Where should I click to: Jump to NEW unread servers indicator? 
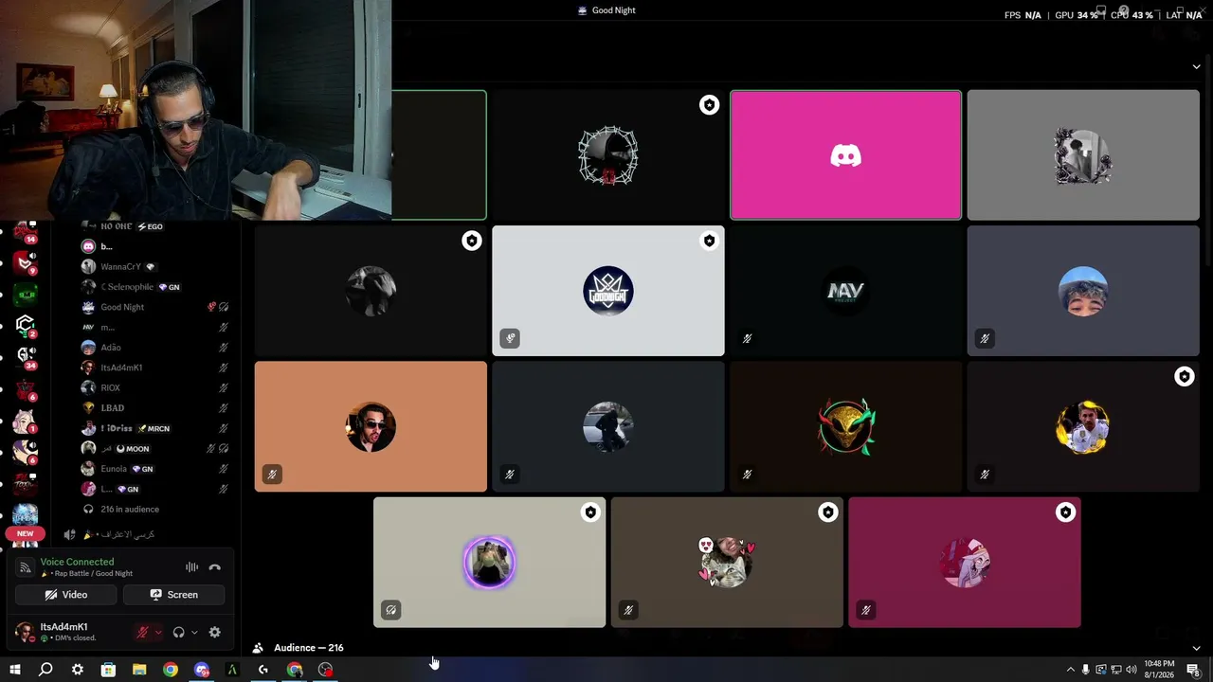(x=26, y=533)
